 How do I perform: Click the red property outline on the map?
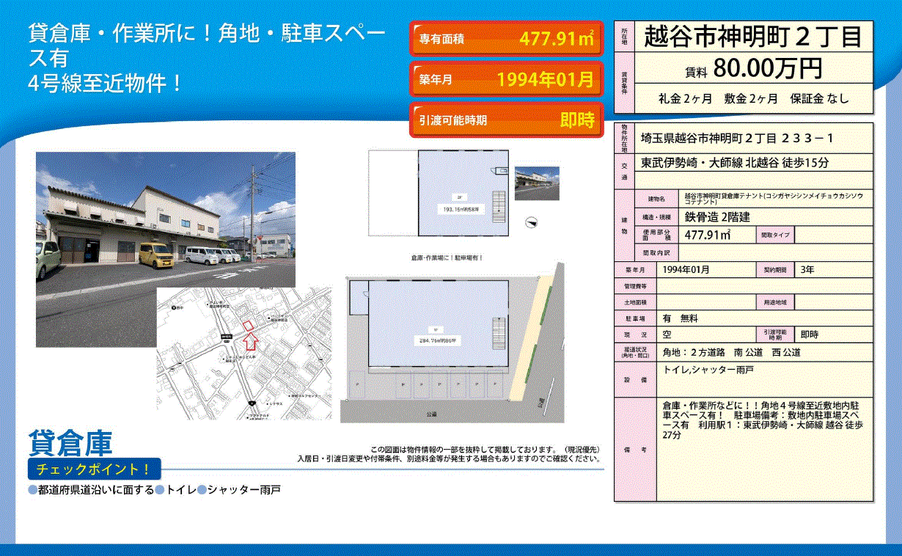[x=248, y=325]
